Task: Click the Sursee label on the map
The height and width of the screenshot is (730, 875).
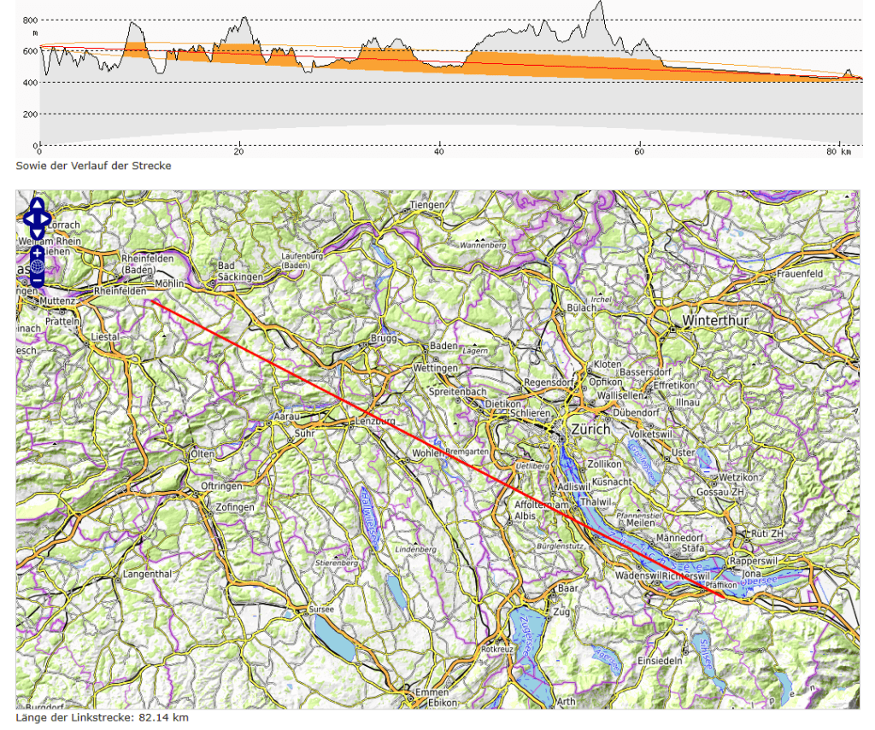Action: coord(322,611)
